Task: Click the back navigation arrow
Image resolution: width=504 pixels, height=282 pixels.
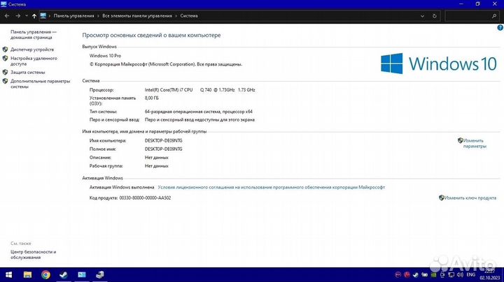Action: coord(6,15)
